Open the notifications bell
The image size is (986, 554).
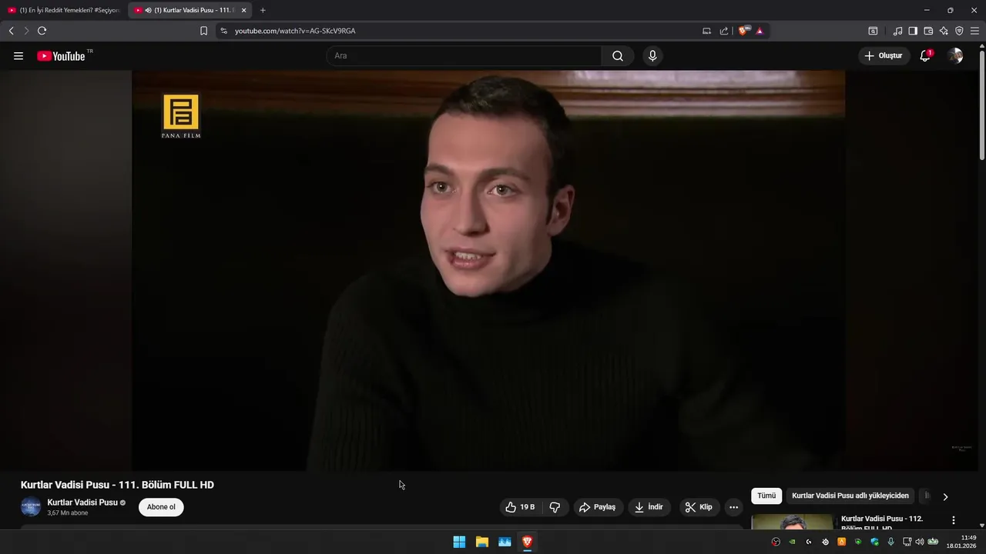pos(925,56)
